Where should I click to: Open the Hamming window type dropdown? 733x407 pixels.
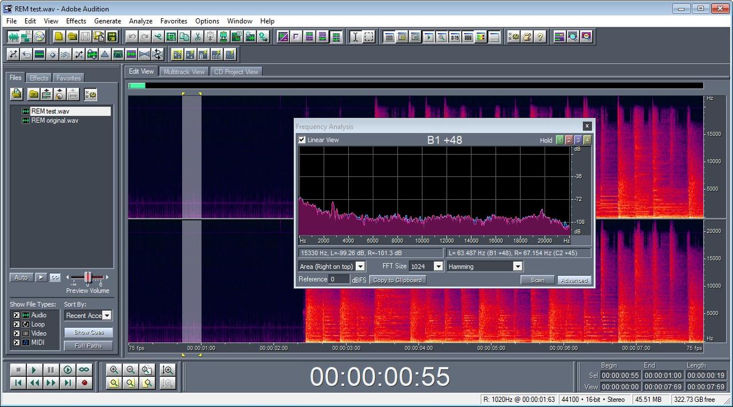click(x=485, y=266)
